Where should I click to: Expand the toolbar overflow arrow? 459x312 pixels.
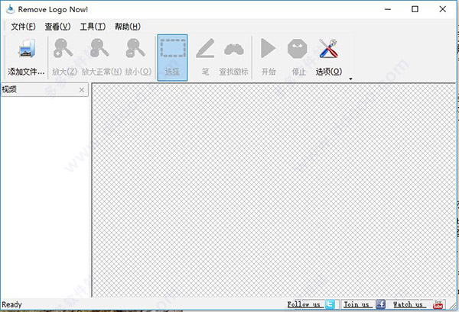pyautogui.click(x=350, y=79)
